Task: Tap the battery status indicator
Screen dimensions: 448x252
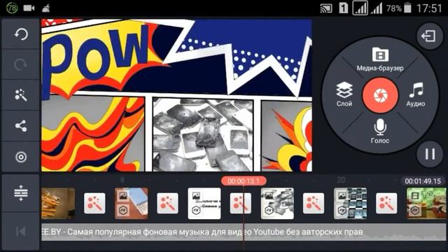Action: tap(407, 8)
